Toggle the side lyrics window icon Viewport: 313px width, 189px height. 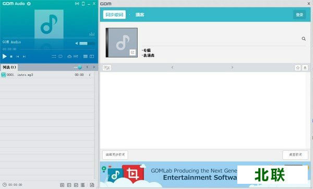pos(92,56)
